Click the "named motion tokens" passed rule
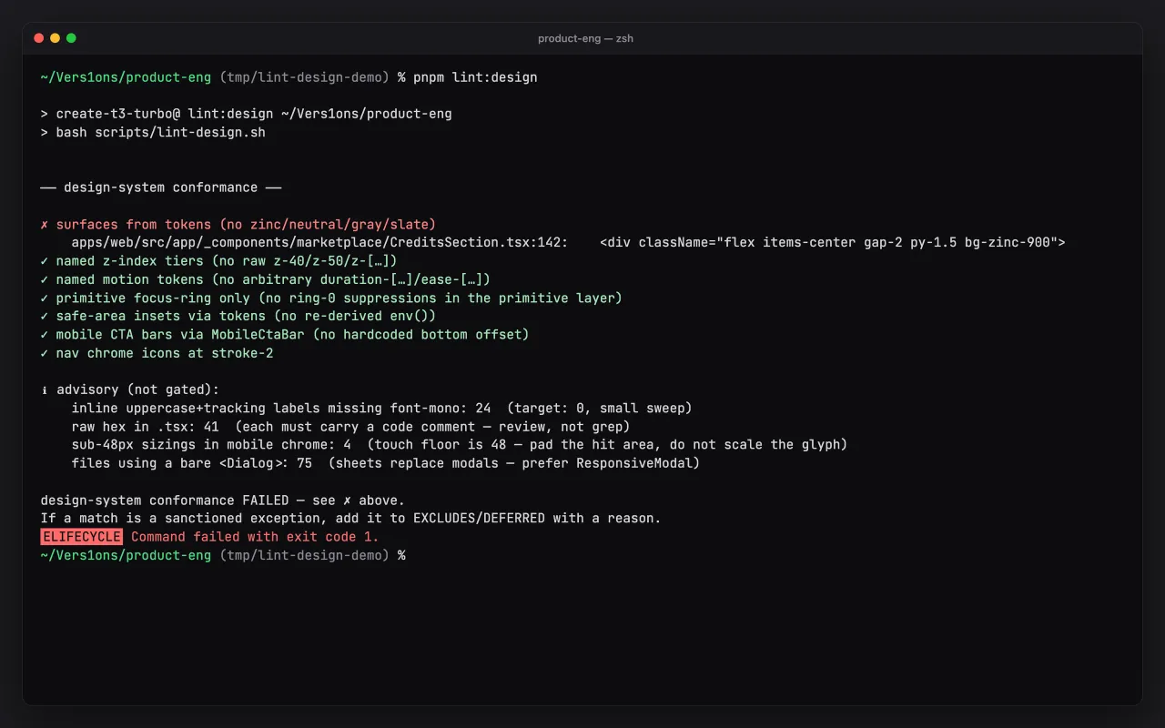Screen dimensions: 1165x728 [273, 279]
